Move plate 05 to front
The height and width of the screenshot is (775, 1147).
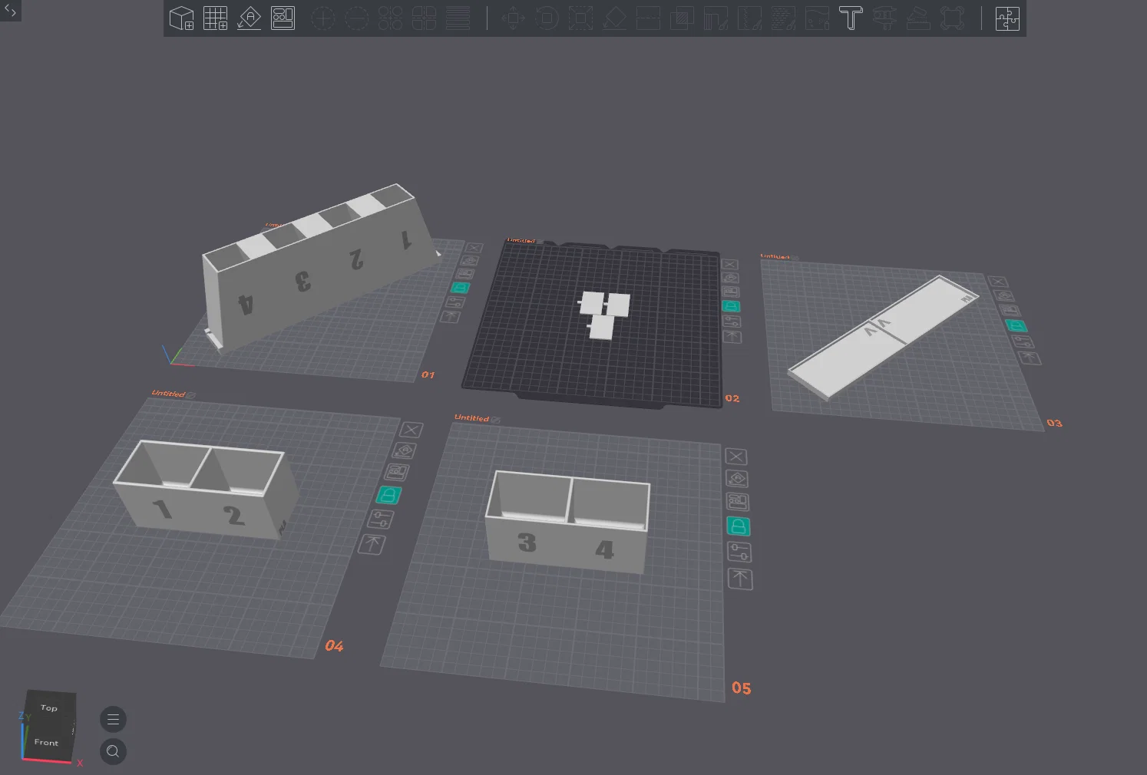740,579
